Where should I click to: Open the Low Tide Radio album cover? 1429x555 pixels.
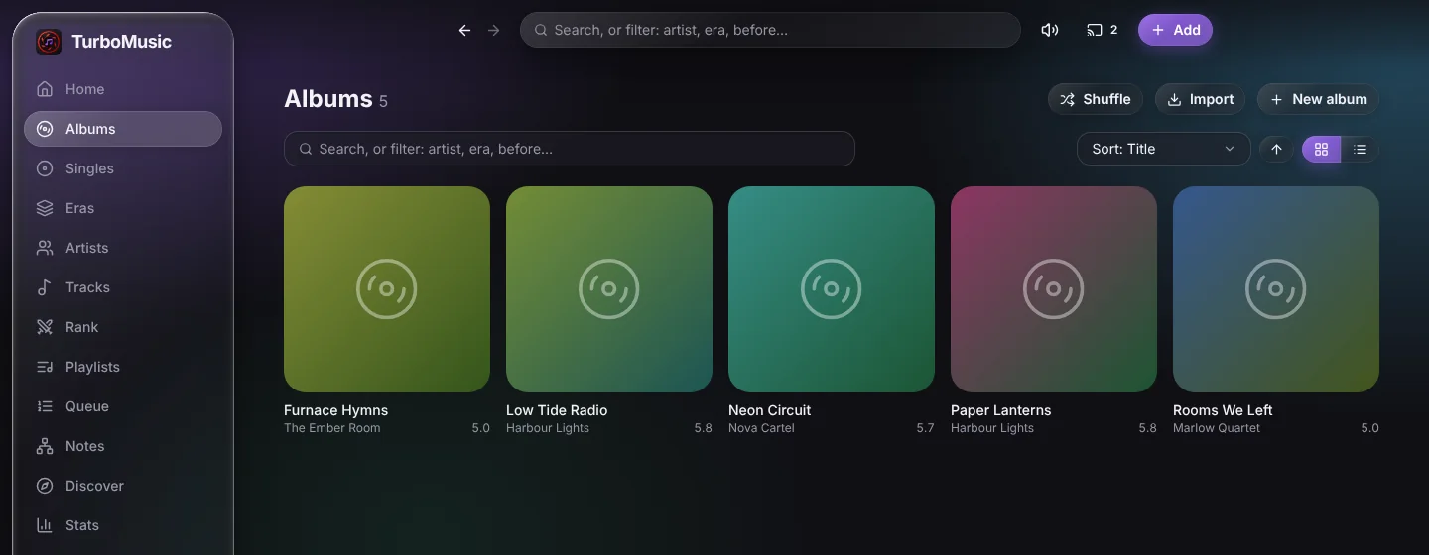tap(609, 289)
